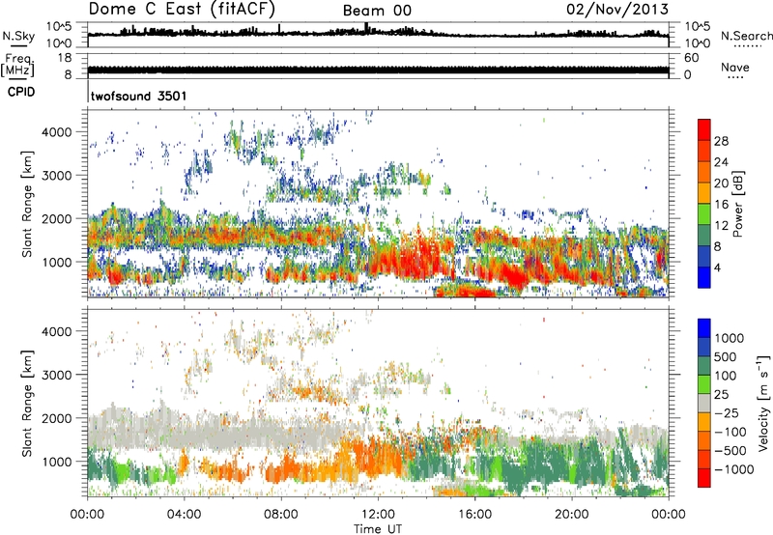The height and width of the screenshot is (535, 773).
Task: Click the '08:00' time tick label
Action: [281, 515]
